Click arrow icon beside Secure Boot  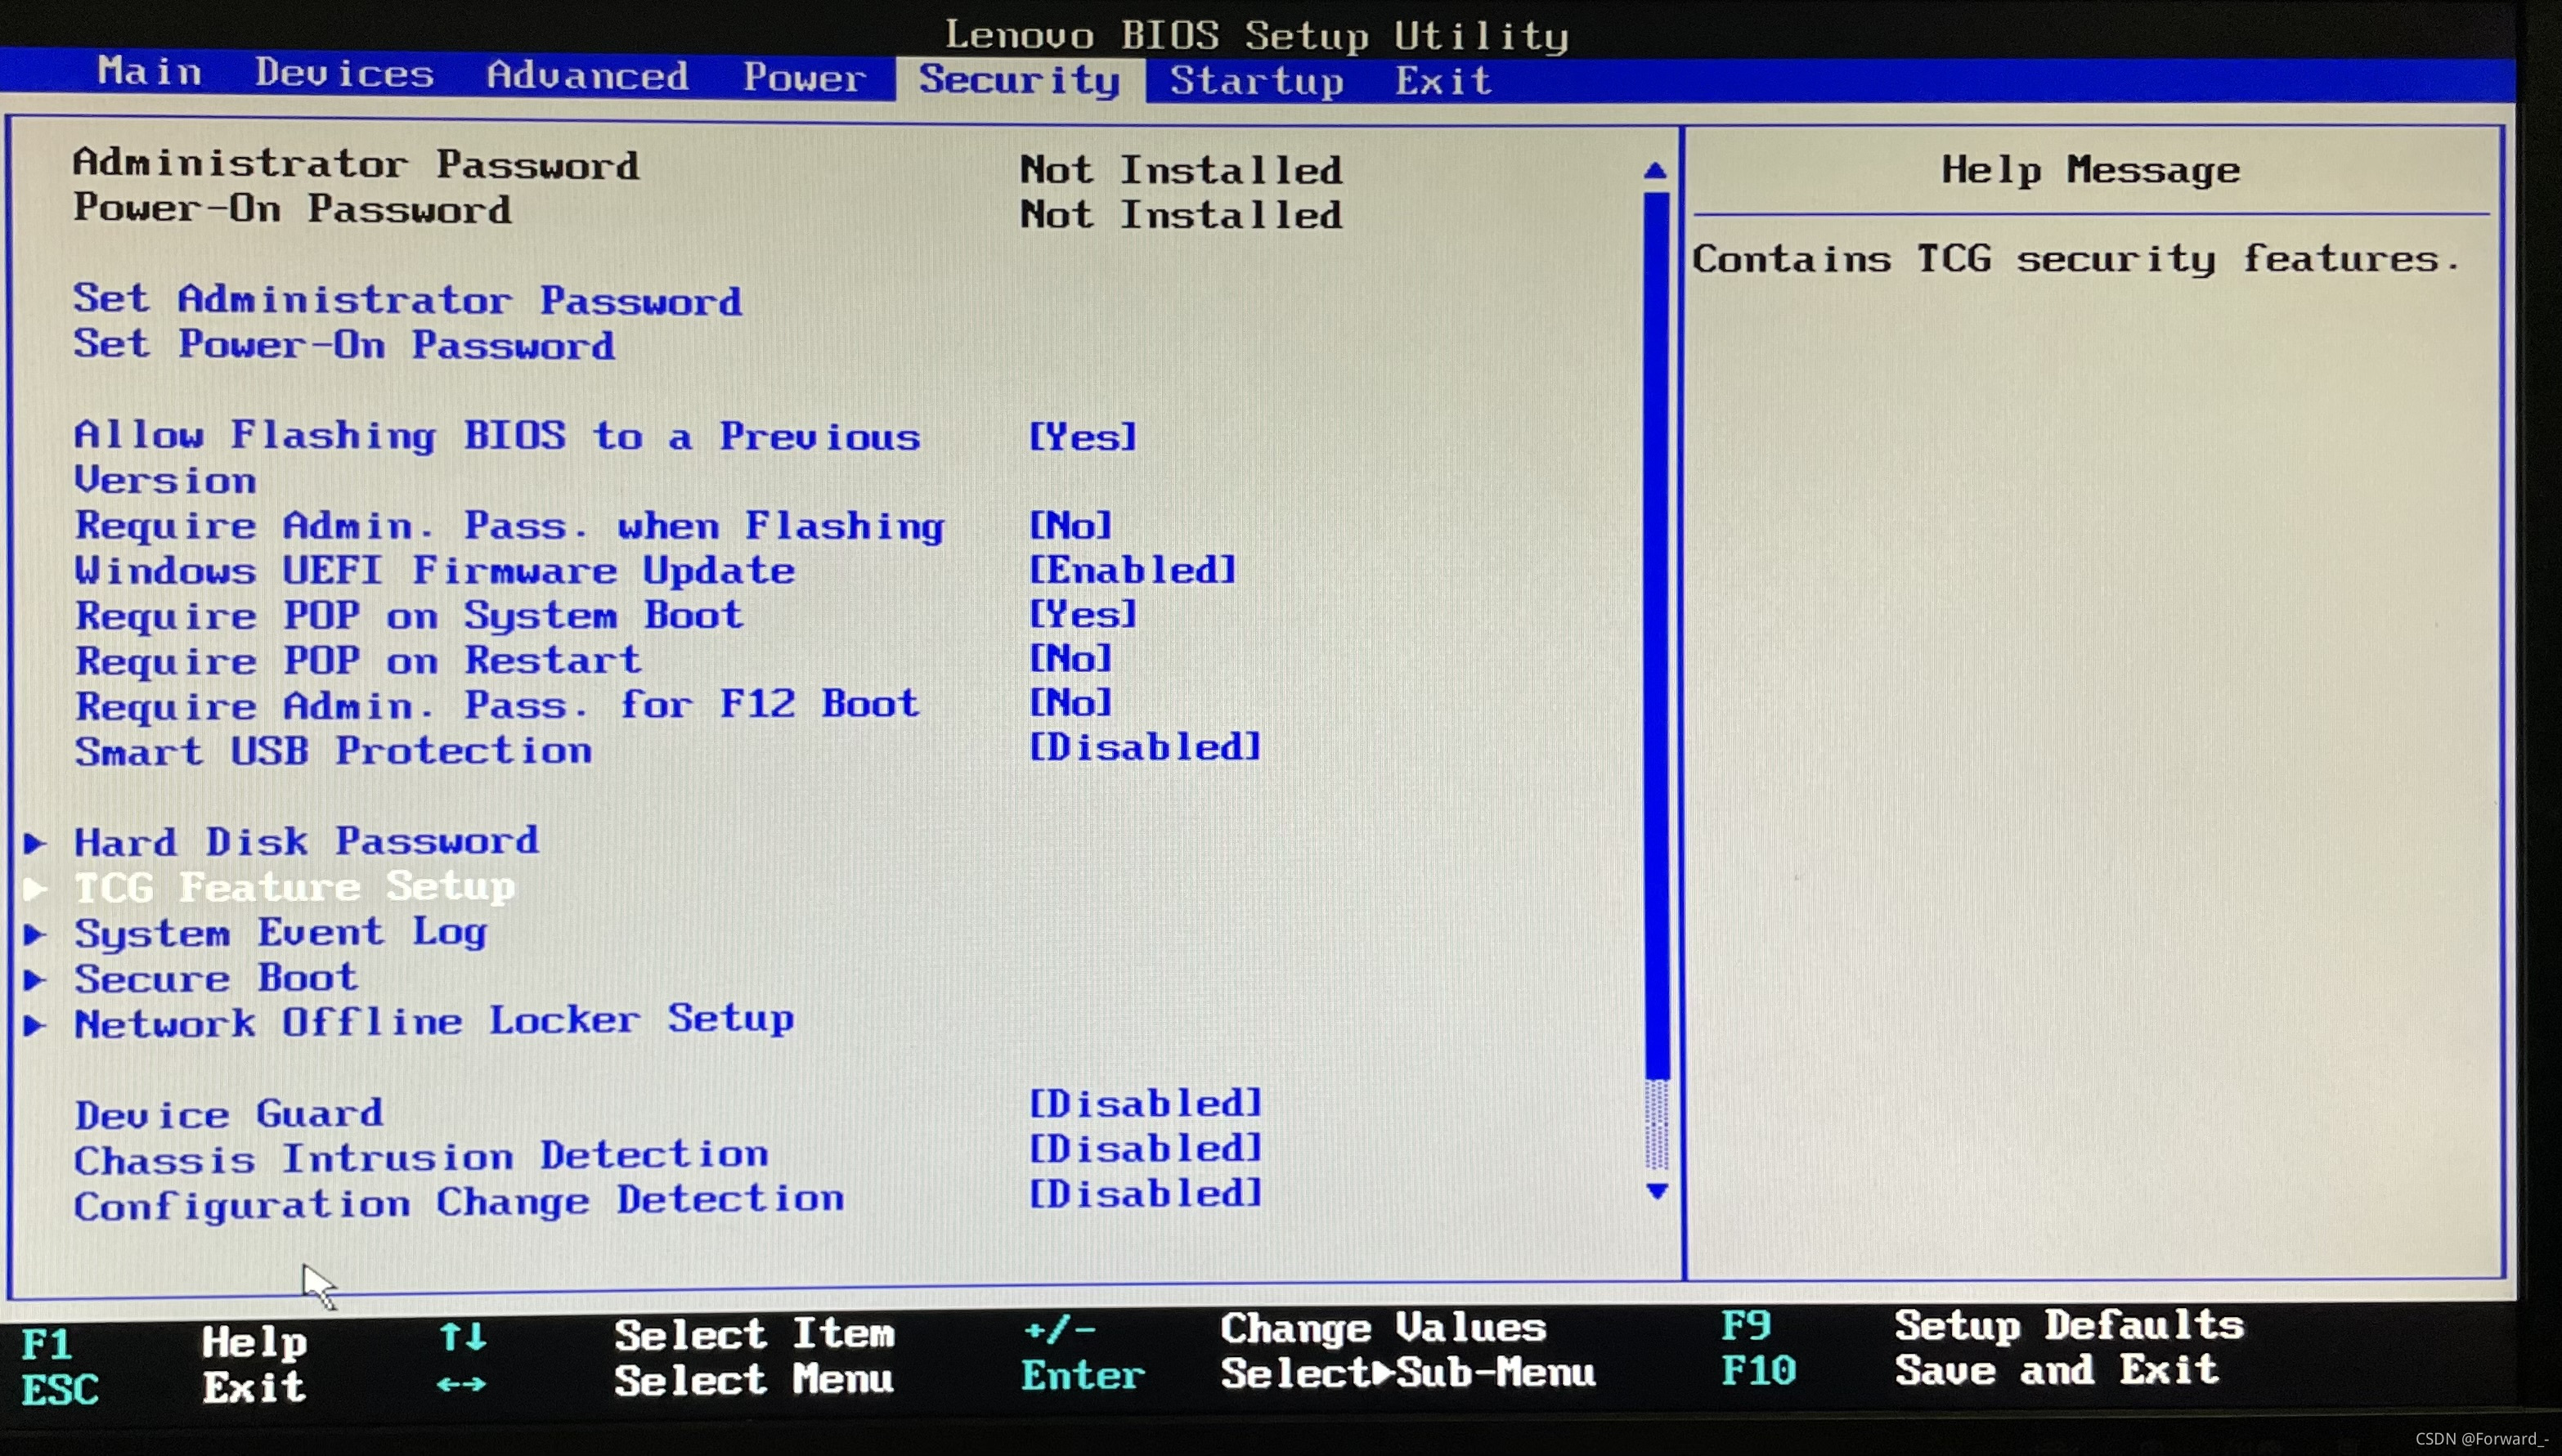tap(35, 979)
